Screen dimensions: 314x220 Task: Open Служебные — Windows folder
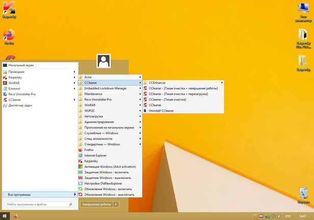[x=110, y=133]
